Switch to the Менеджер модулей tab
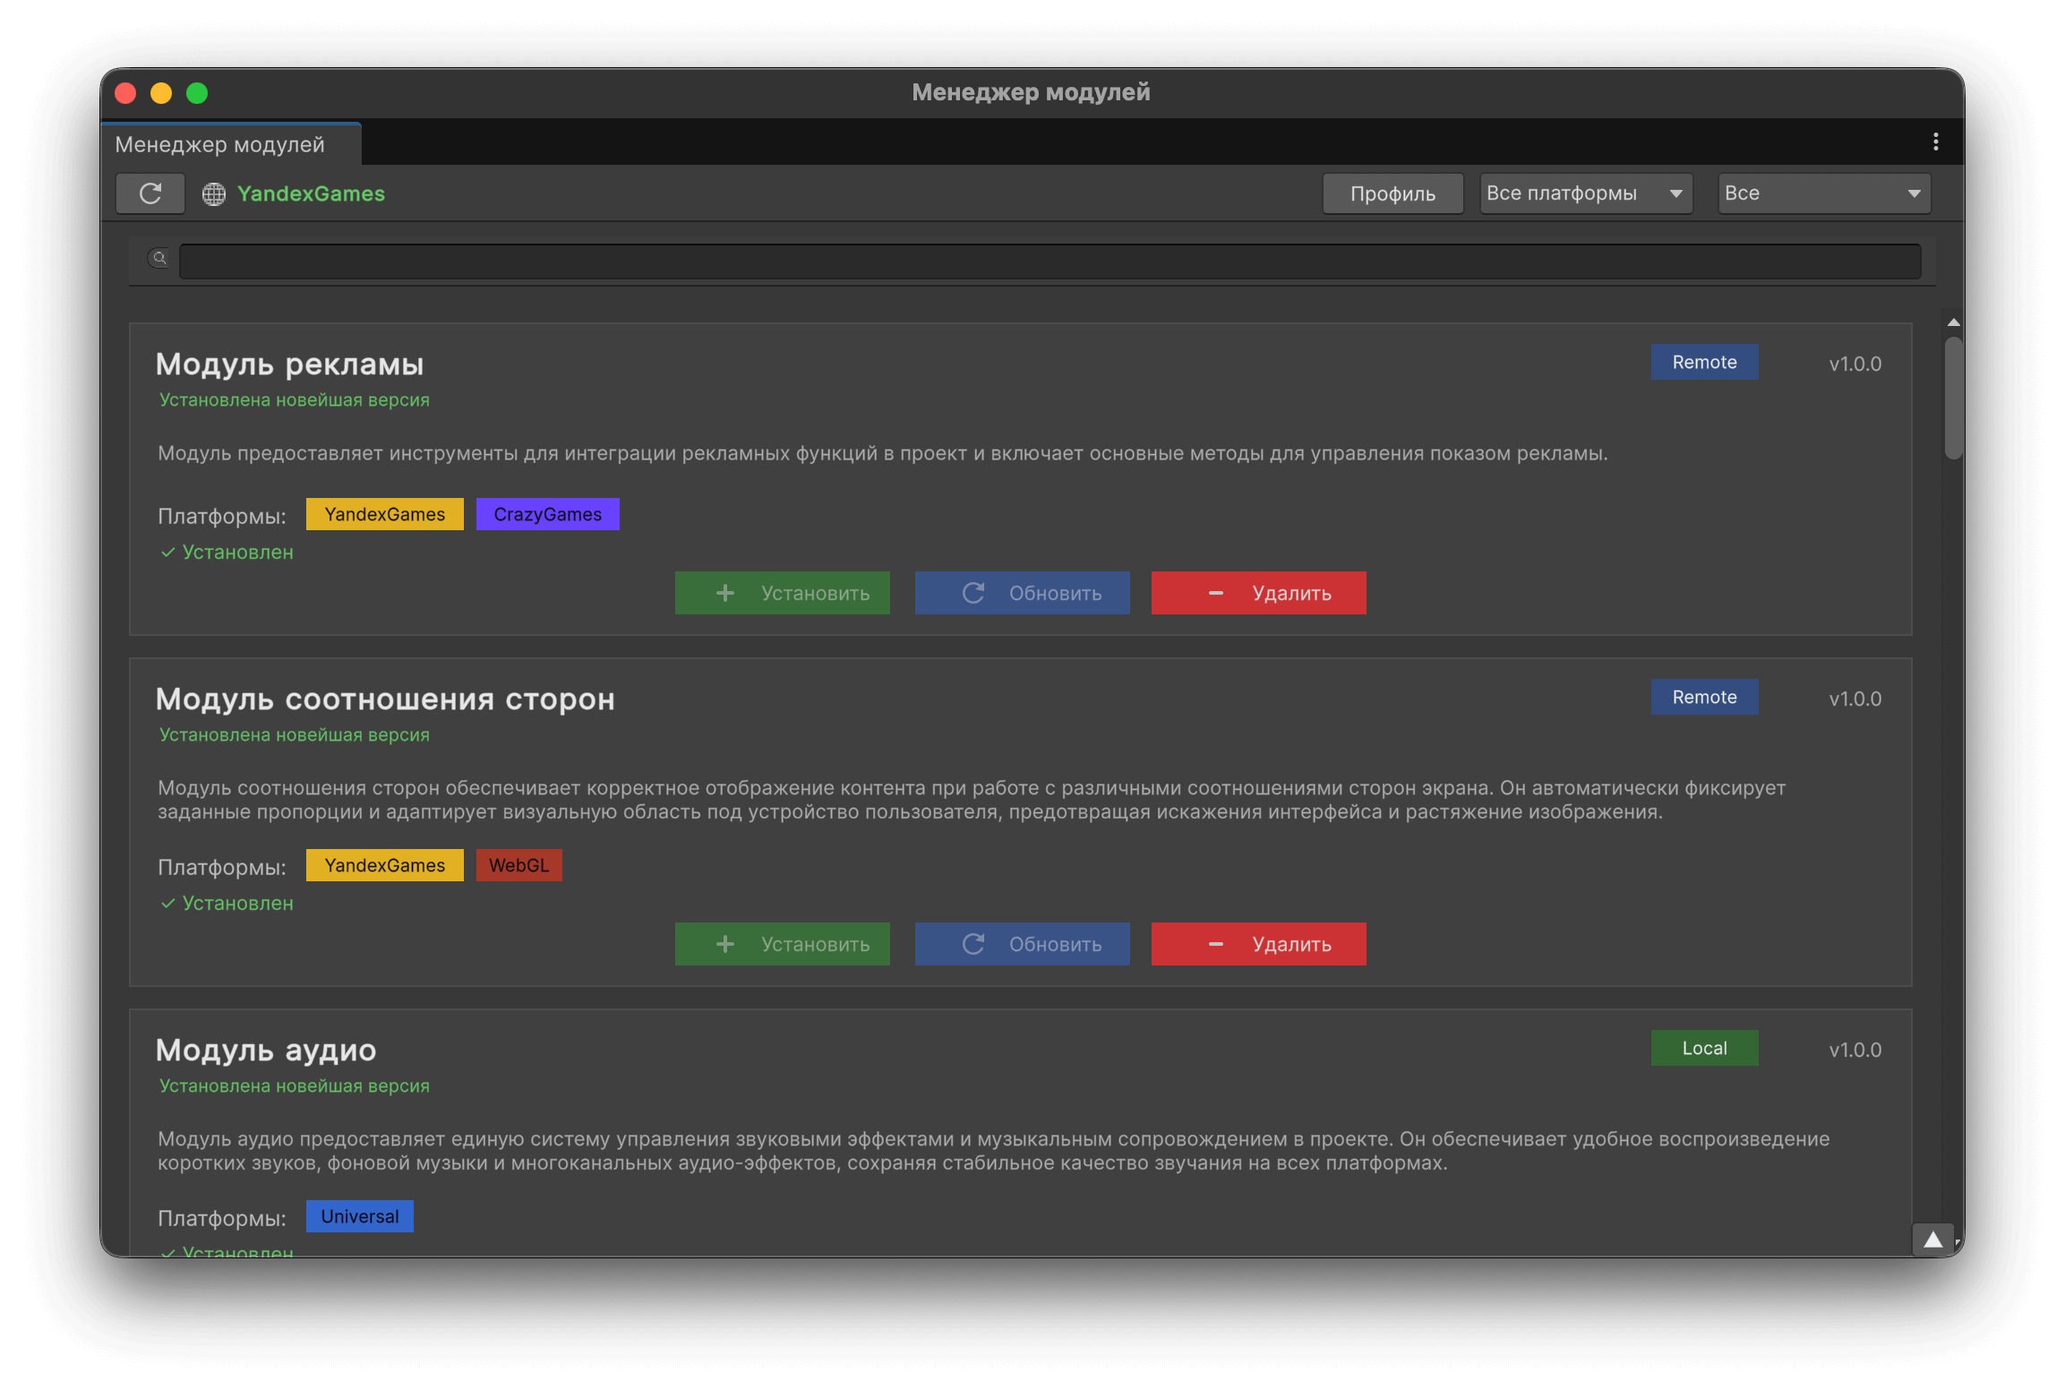2065x1390 pixels. (x=220, y=144)
